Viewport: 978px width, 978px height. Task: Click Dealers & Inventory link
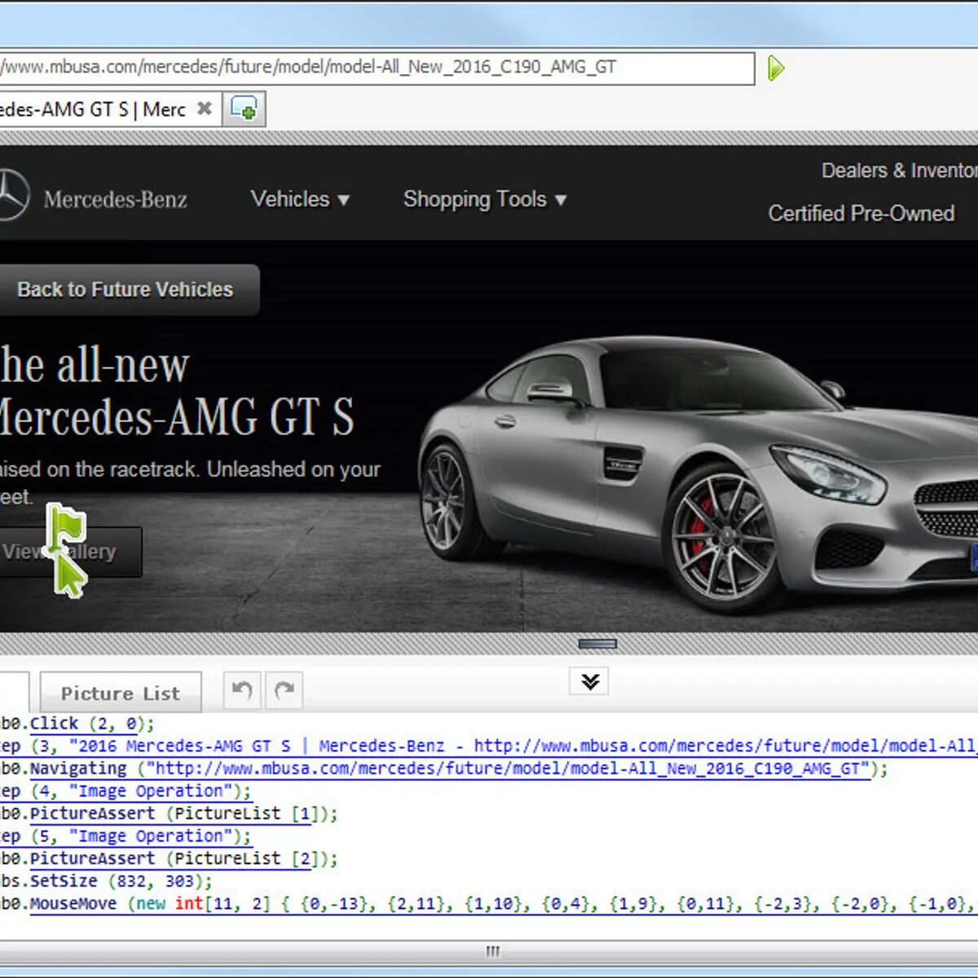[899, 170]
